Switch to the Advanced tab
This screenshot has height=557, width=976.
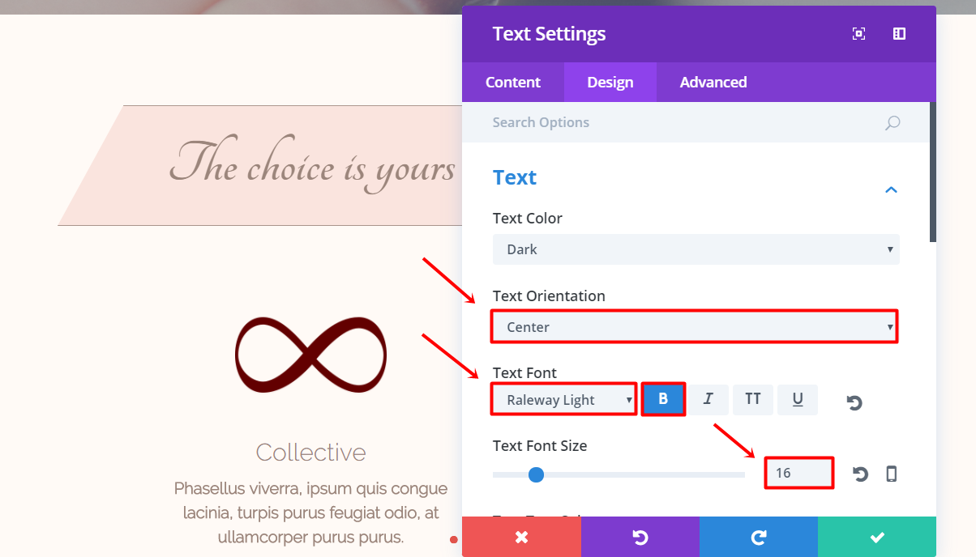[x=713, y=82]
